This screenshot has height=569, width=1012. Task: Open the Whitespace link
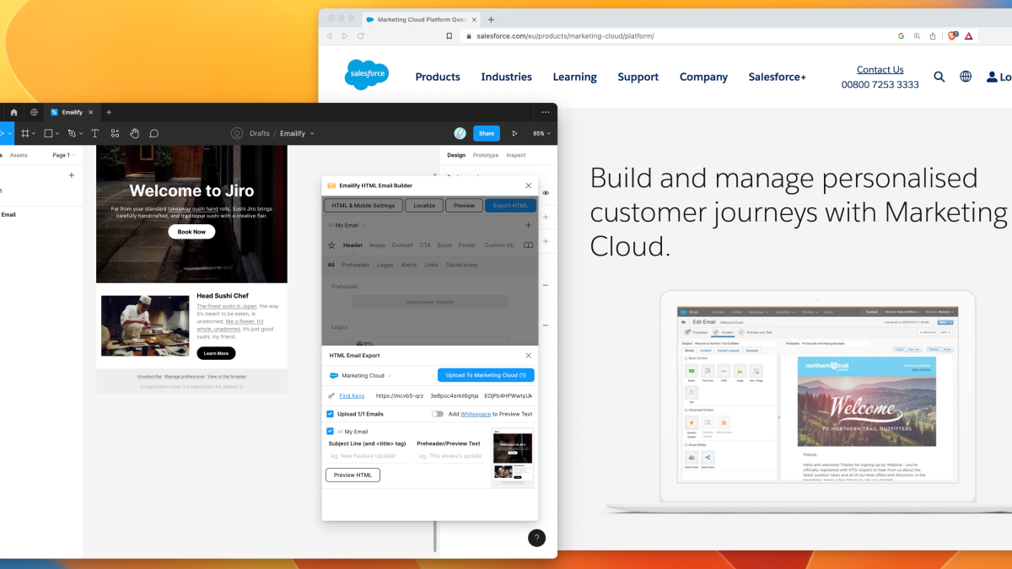tap(476, 414)
